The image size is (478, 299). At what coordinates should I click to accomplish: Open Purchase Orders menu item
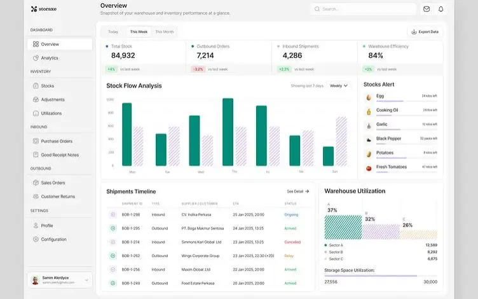coord(60,141)
